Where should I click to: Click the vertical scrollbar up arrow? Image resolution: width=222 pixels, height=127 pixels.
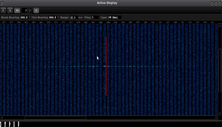click(220, 26)
